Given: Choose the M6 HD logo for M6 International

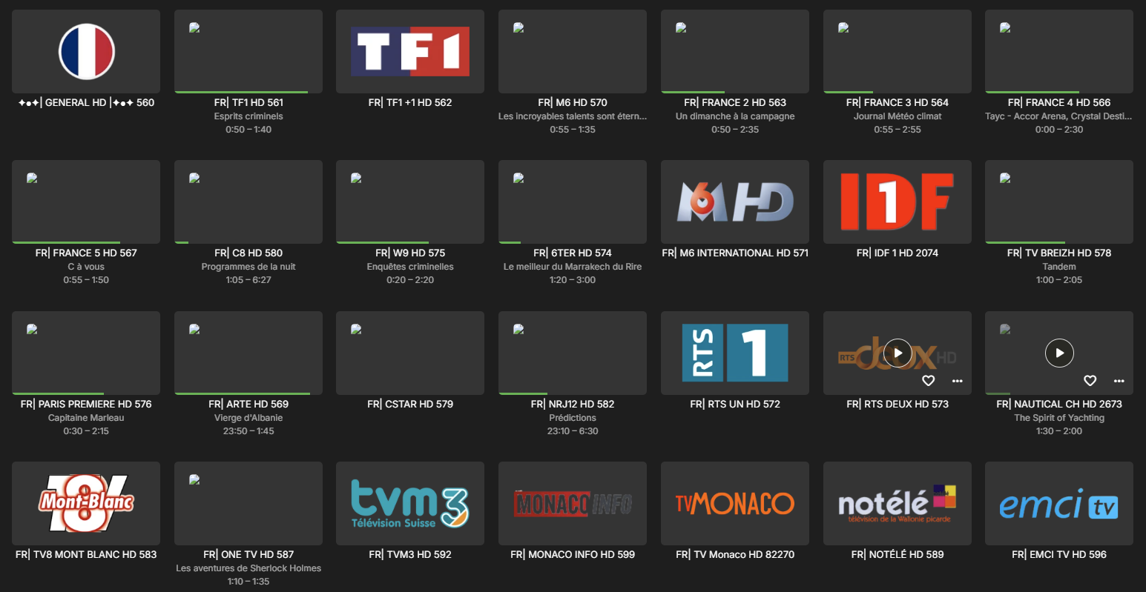Looking at the screenshot, I should point(735,202).
